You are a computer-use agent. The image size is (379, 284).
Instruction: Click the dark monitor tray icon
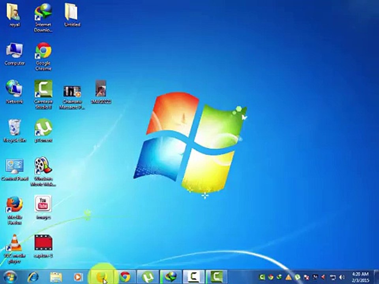(x=315, y=277)
